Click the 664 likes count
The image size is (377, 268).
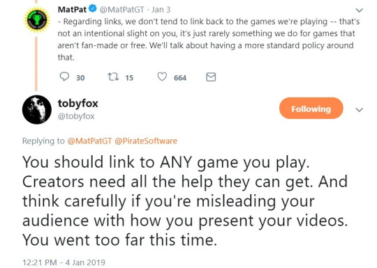pyautogui.click(x=180, y=78)
